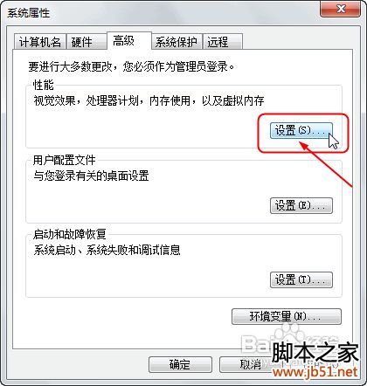The height and width of the screenshot is (386, 367).
Task: Open startup and recovery 设置(T) button
Action: pyautogui.click(x=301, y=279)
